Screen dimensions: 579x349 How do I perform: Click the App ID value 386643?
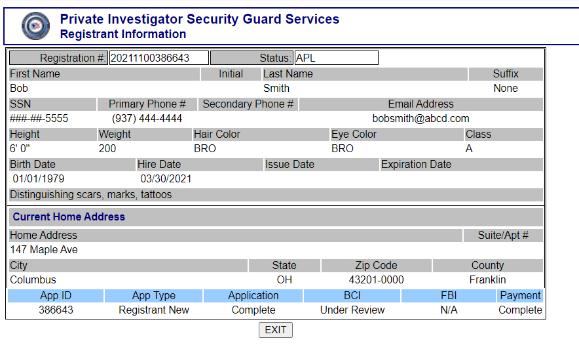[x=56, y=310]
